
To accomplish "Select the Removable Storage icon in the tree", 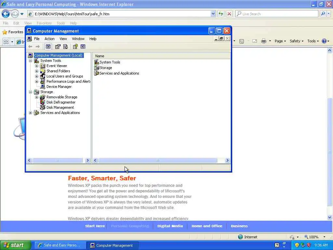I will pos(43,97).
